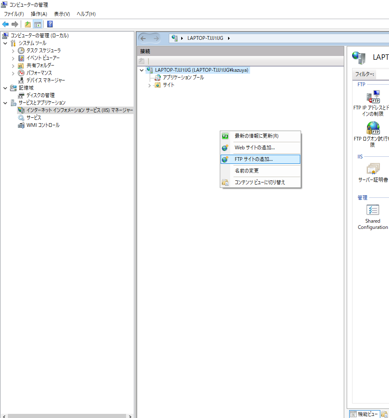Open the 表示(V) menu
The image size is (389, 418).
pos(62,14)
